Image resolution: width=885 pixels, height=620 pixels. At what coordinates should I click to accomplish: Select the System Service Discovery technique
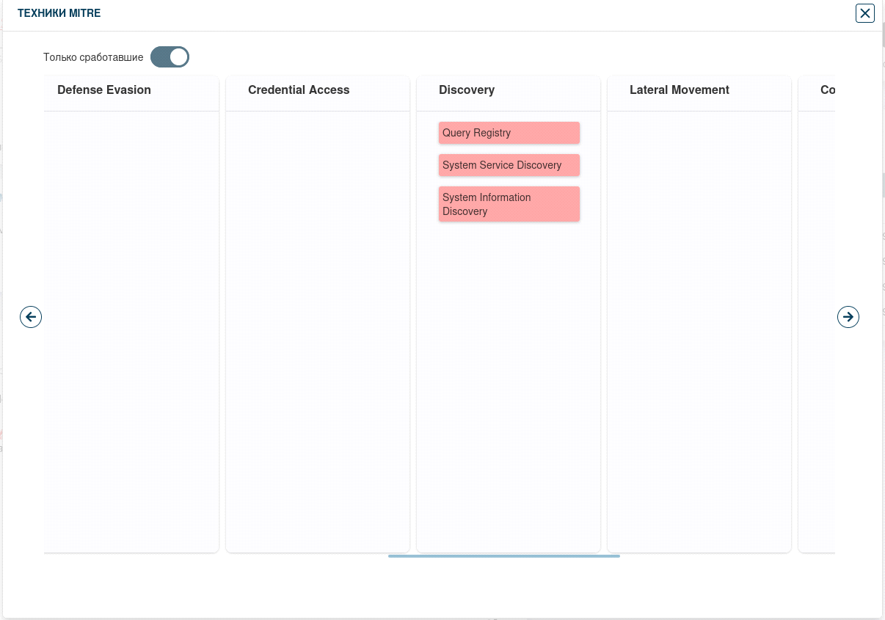509,165
